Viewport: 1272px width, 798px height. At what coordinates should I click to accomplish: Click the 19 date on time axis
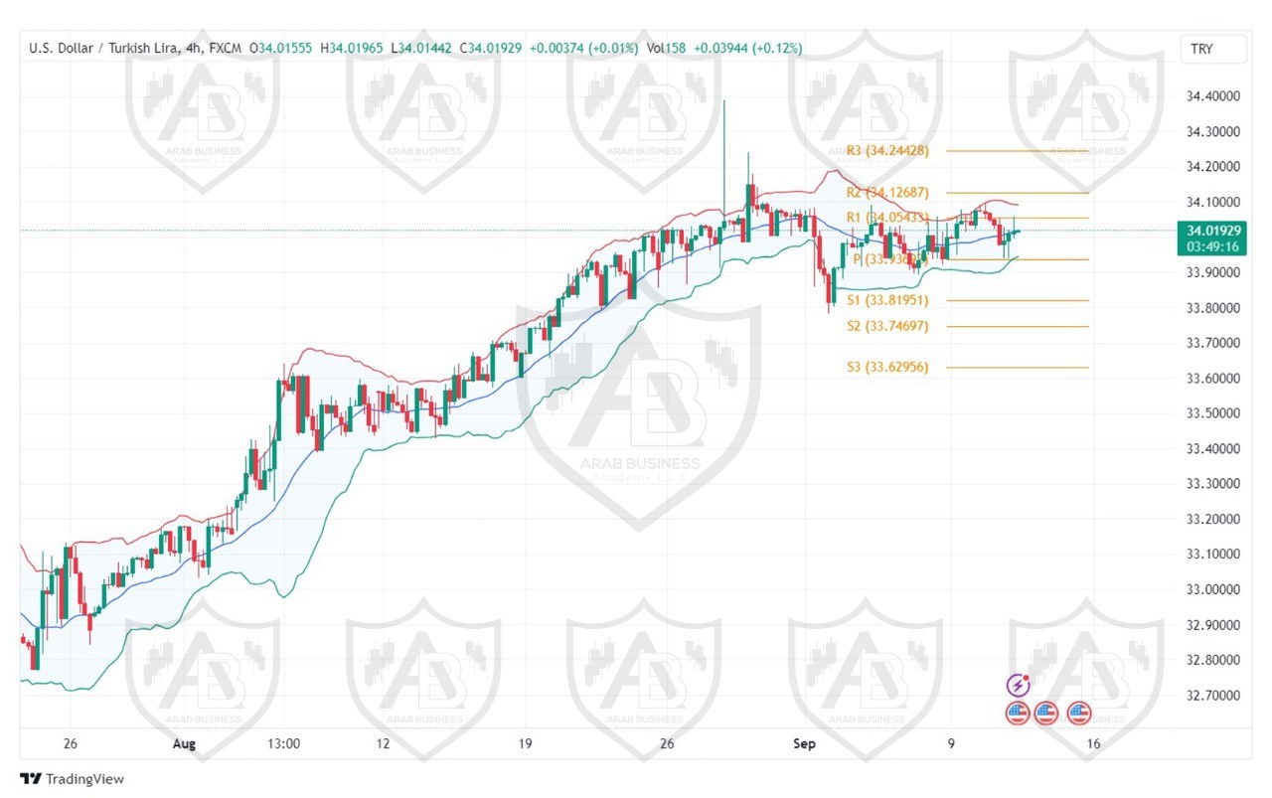[525, 743]
